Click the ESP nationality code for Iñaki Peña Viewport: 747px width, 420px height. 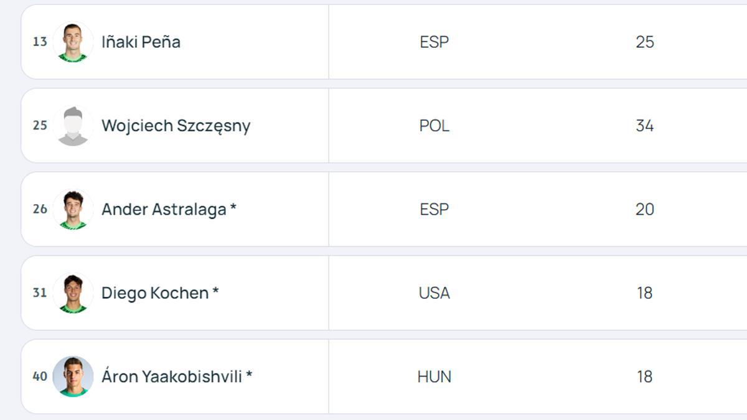[x=434, y=42]
